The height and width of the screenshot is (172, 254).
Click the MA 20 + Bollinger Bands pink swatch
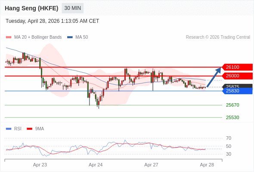(x=9, y=37)
